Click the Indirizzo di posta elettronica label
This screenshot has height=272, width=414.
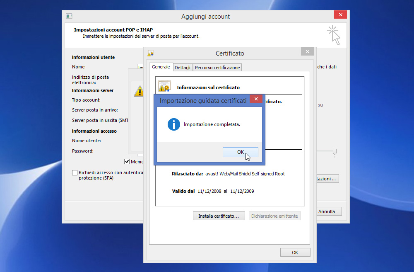(90, 80)
